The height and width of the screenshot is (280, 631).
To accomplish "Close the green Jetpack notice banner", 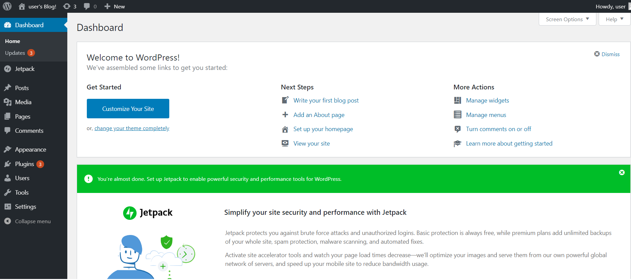I will [x=622, y=172].
